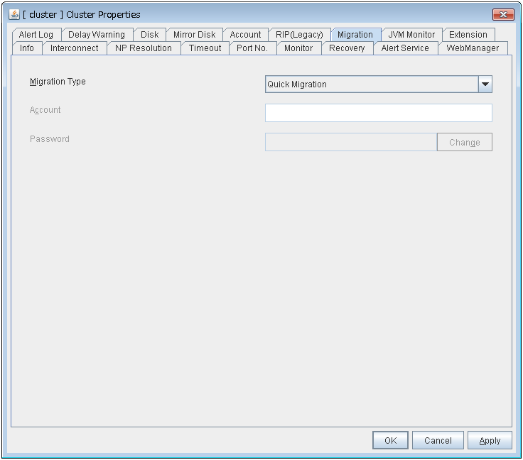Confirm with the OK button
Screen dimensions: 523x460
(390, 440)
